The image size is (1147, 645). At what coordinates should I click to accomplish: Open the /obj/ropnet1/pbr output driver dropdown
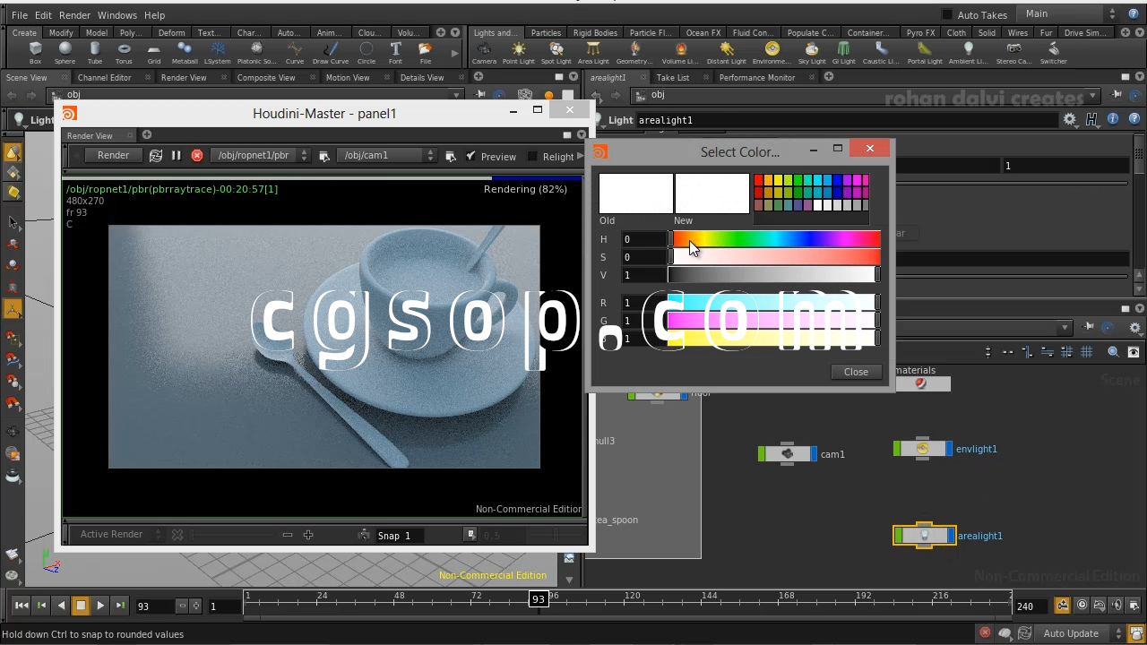(x=261, y=156)
